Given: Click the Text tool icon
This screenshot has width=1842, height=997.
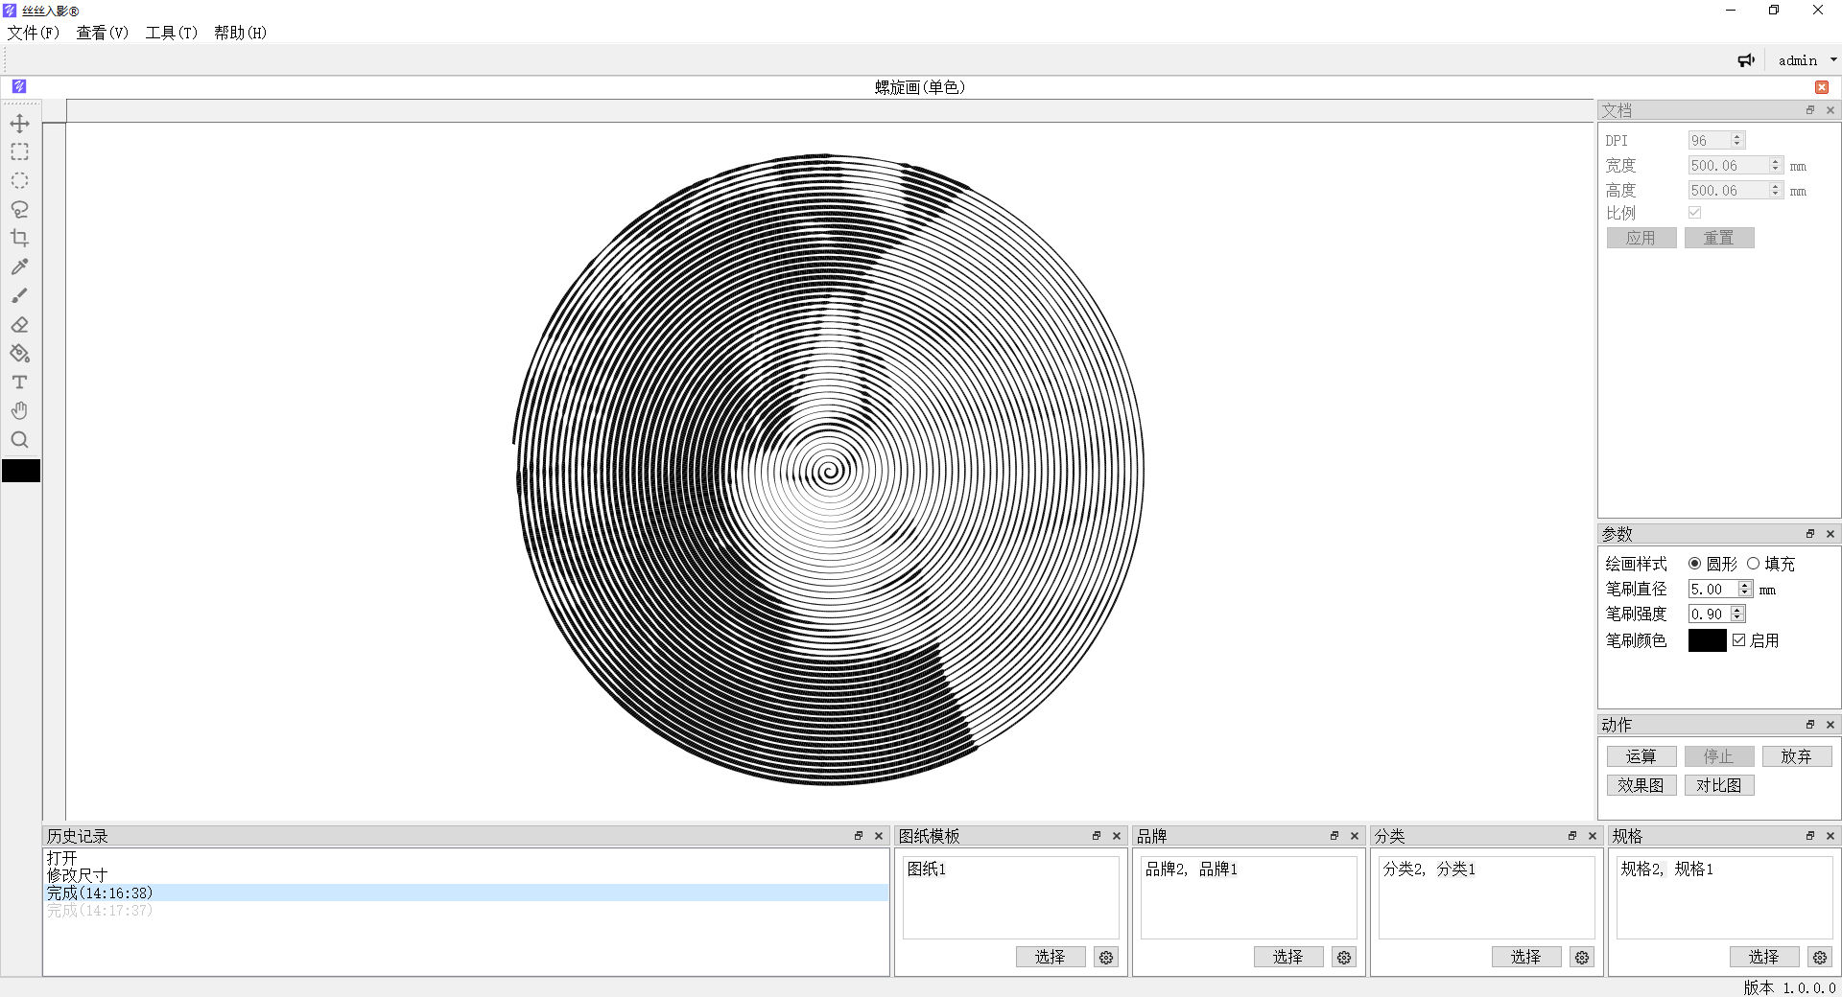Looking at the screenshot, I should pyautogui.click(x=19, y=383).
